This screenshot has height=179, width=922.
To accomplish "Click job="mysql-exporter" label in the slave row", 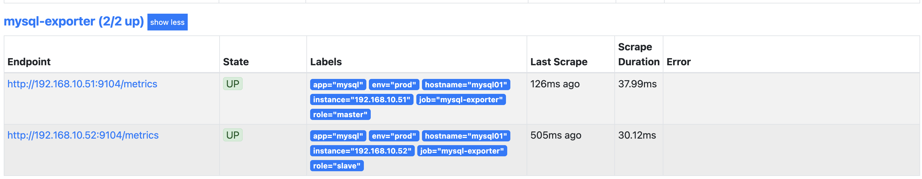I will pos(462,151).
